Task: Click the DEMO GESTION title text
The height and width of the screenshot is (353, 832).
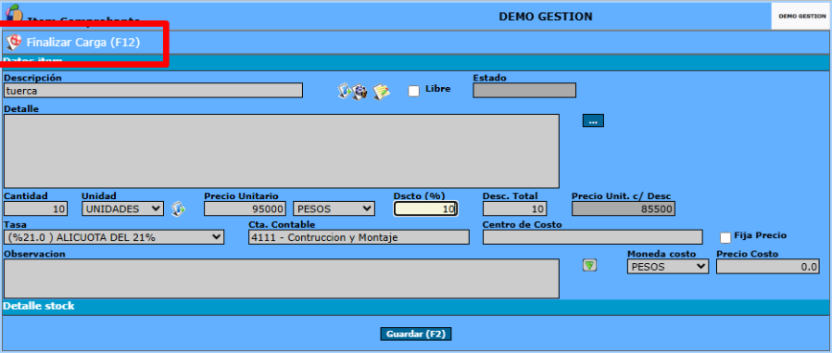Action: (545, 17)
